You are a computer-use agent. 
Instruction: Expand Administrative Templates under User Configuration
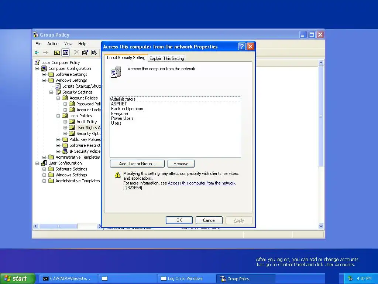(44, 181)
